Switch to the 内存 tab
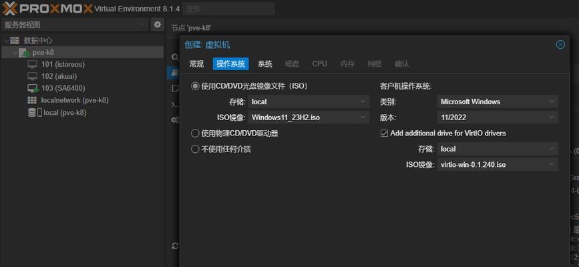This screenshot has height=267, width=579. tap(347, 64)
